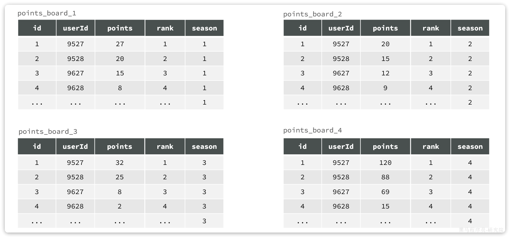Click id header in points_board_3
The width and height of the screenshot is (510, 238).
click(37, 147)
